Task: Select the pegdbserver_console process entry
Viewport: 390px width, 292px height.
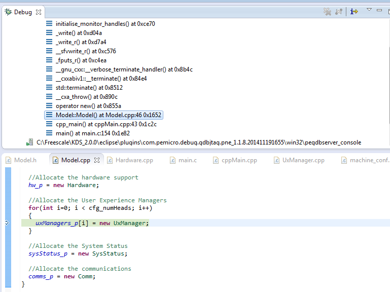Action: [199, 142]
